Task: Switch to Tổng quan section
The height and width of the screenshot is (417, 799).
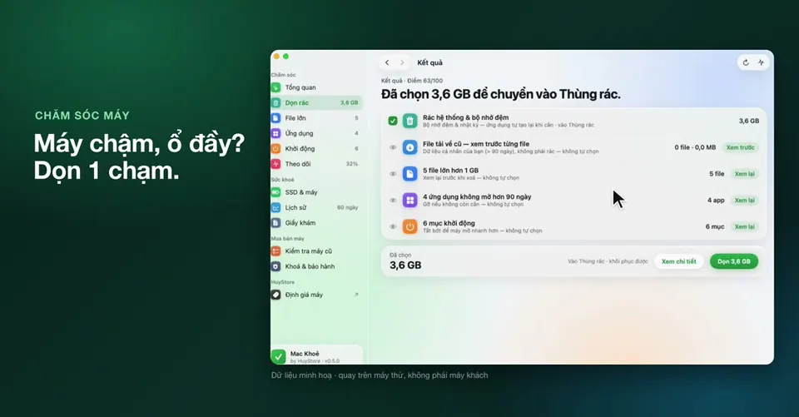Action: coord(316,87)
